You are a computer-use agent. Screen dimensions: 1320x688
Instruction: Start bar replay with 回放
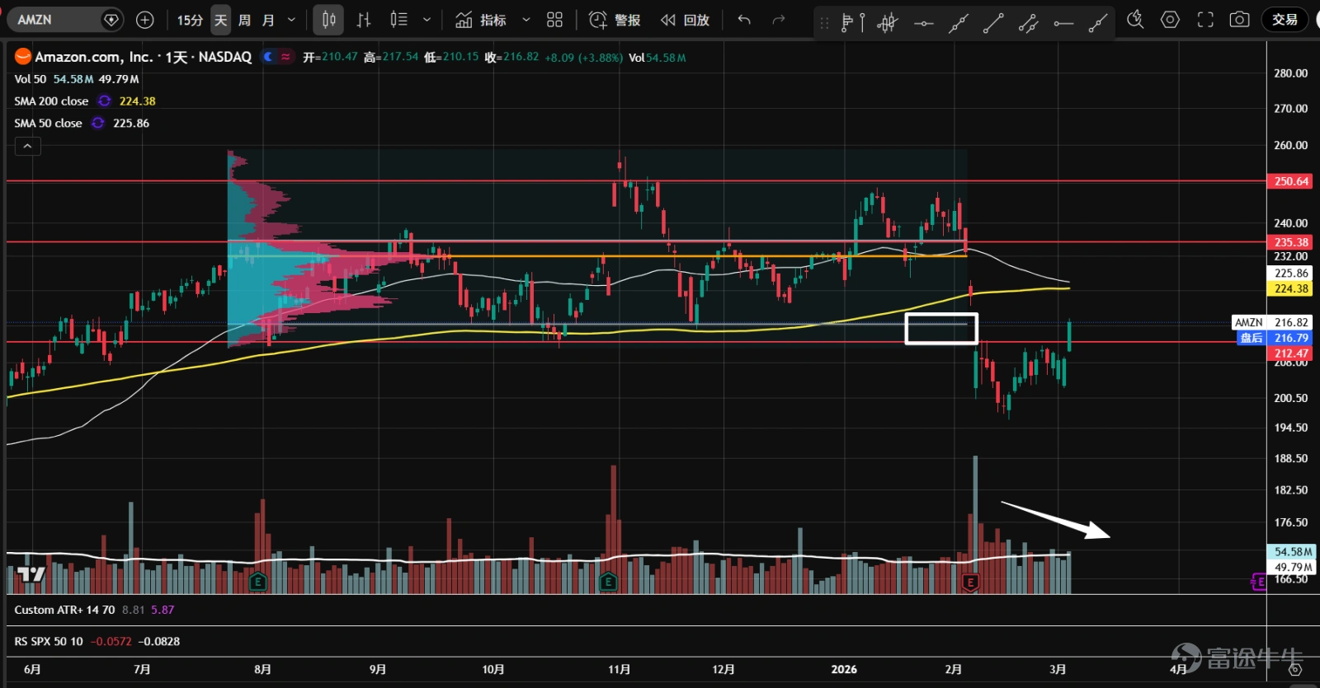(686, 20)
